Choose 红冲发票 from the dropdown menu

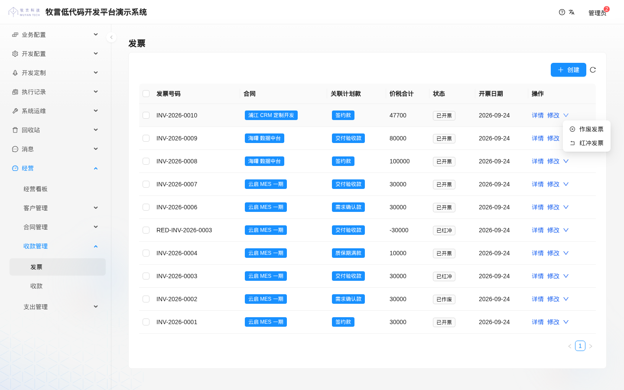pos(587,143)
